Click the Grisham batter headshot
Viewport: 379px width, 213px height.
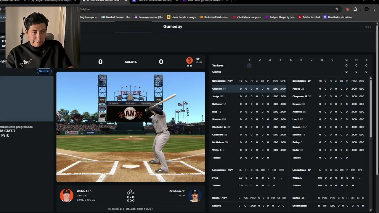195,196
